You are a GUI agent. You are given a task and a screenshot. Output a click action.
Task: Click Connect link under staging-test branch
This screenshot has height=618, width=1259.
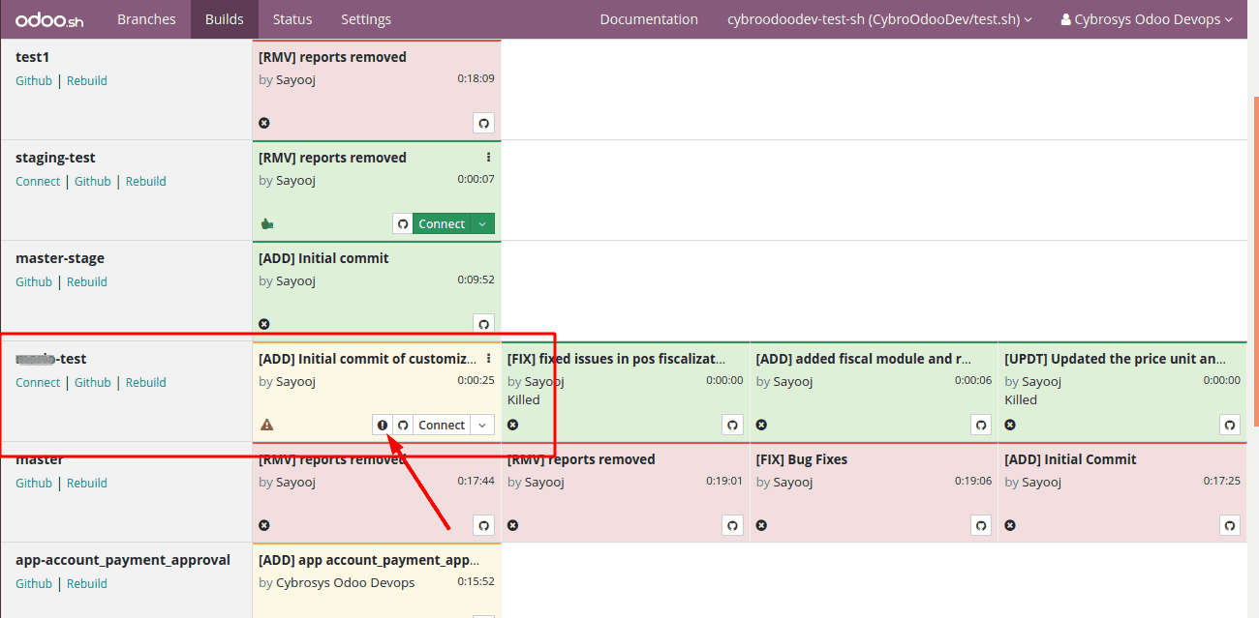38,181
